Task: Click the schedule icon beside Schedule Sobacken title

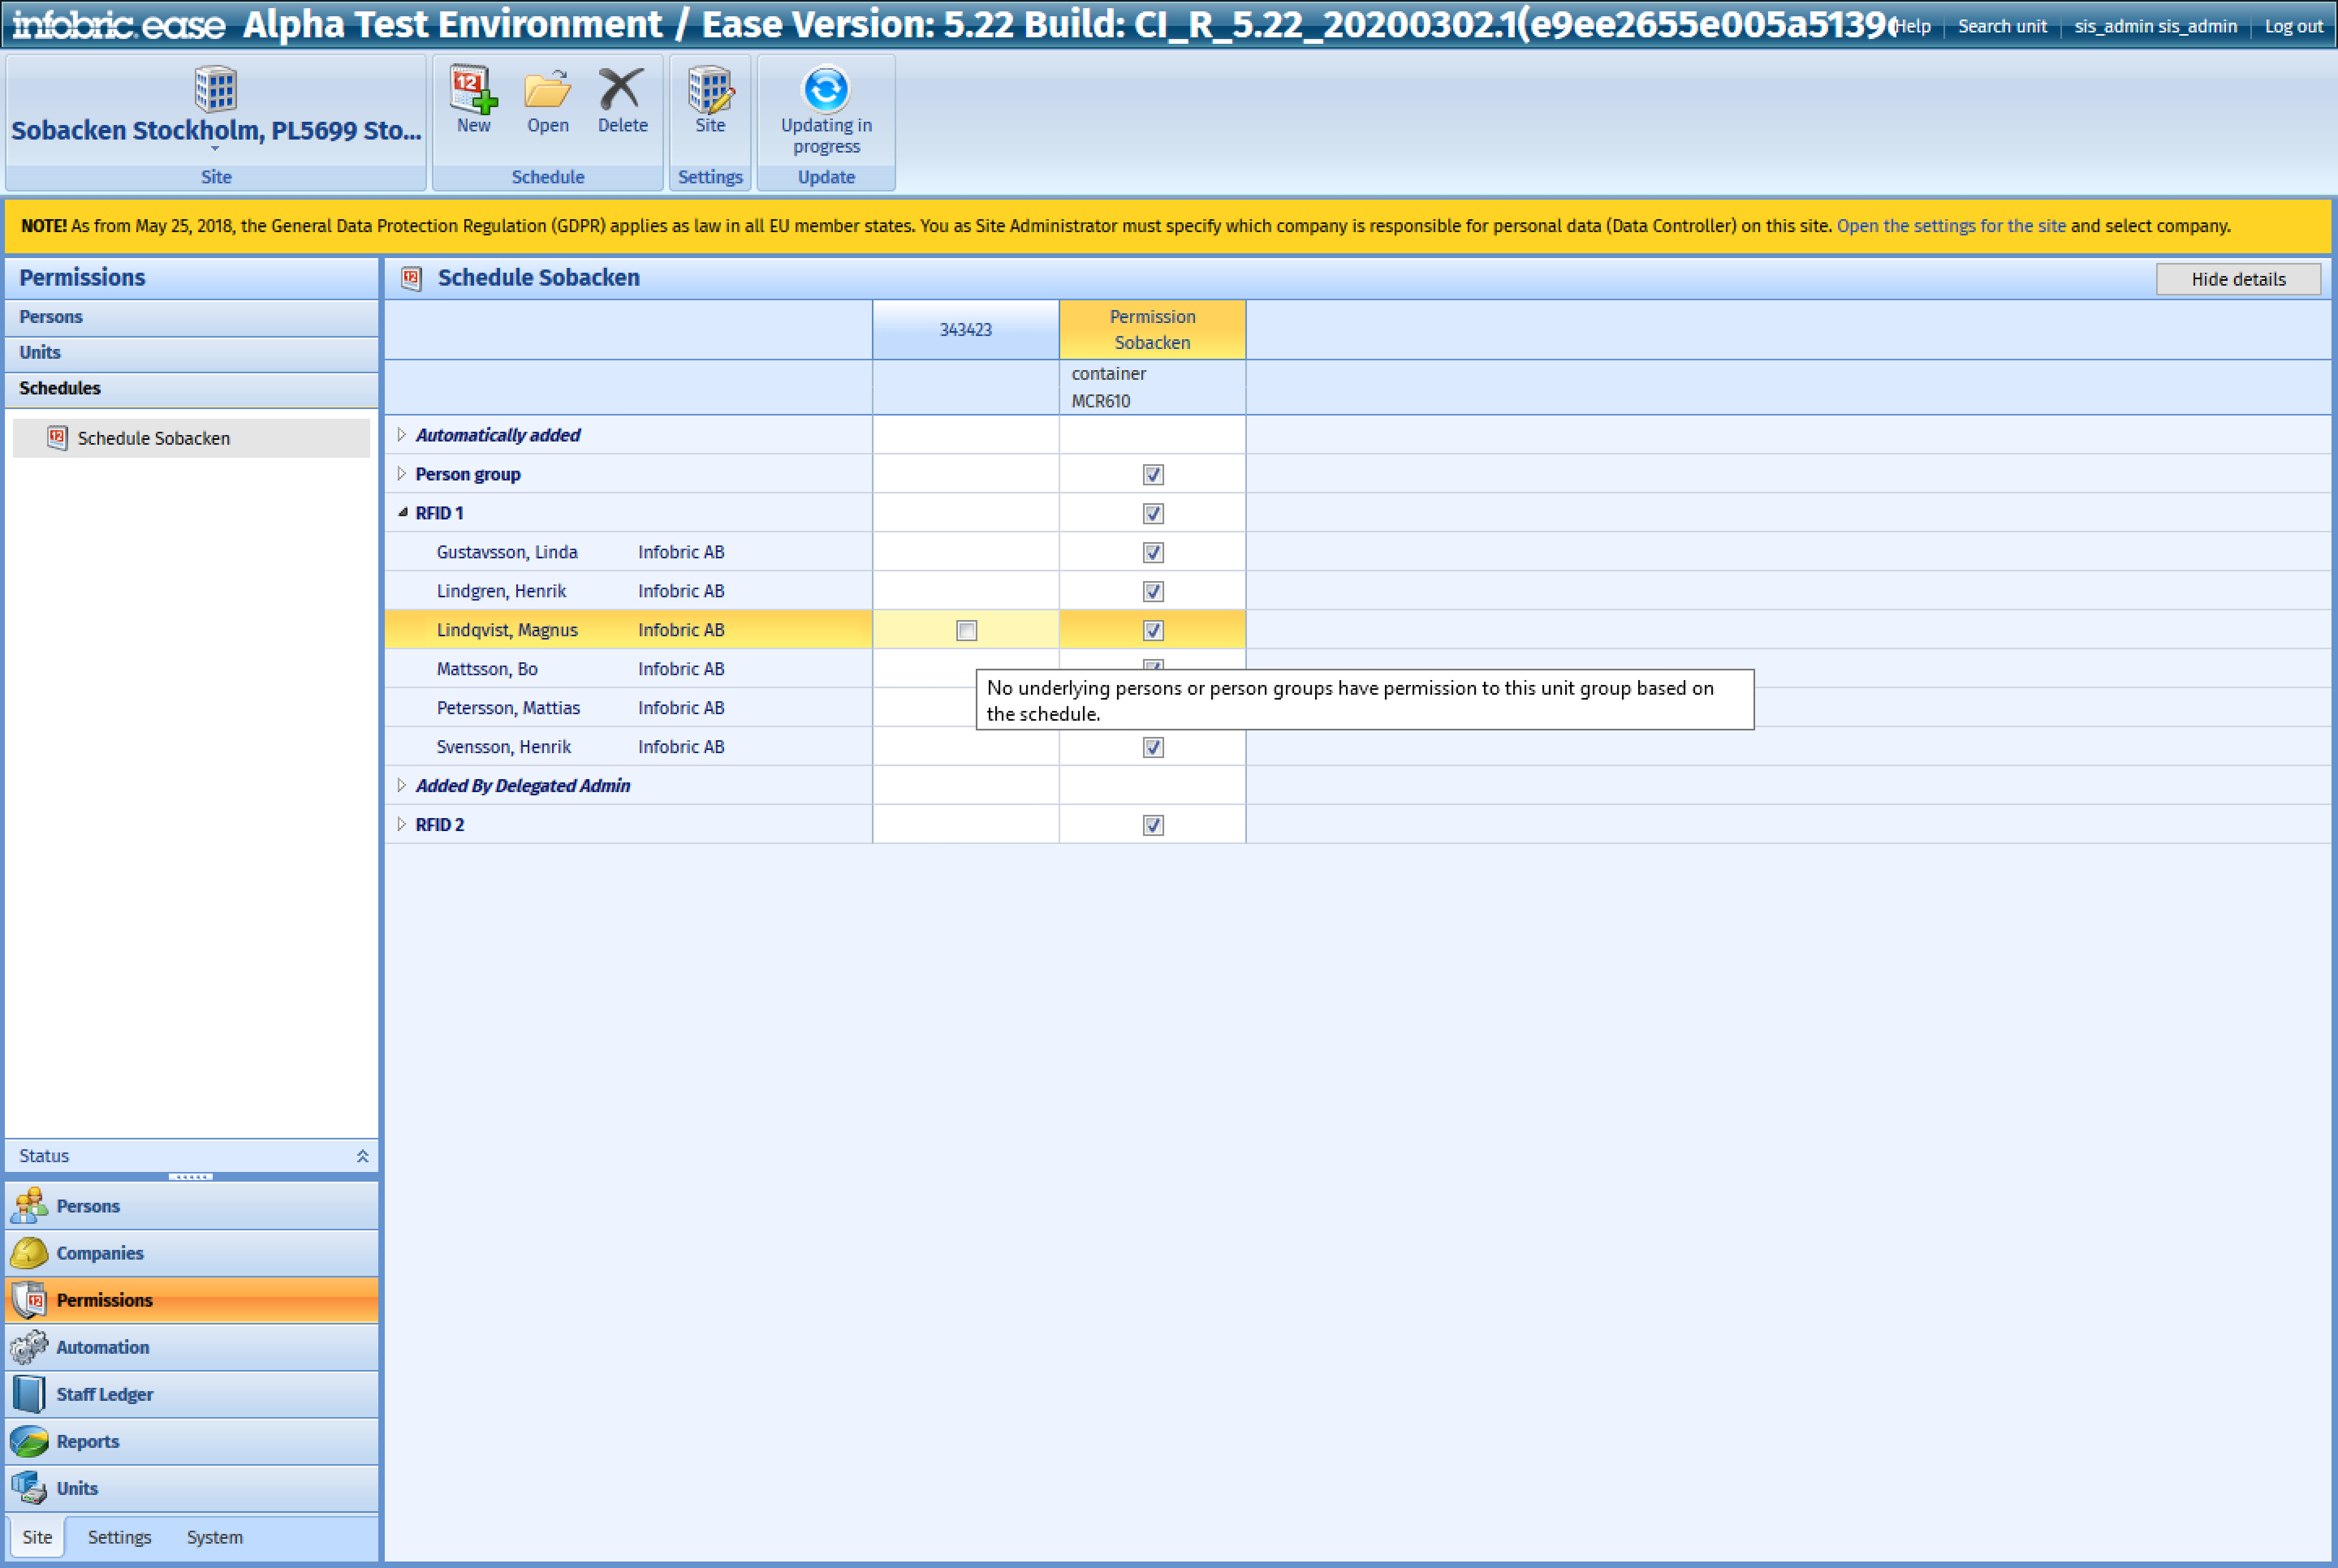Action: pyautogui.click(x=411, y=278)
